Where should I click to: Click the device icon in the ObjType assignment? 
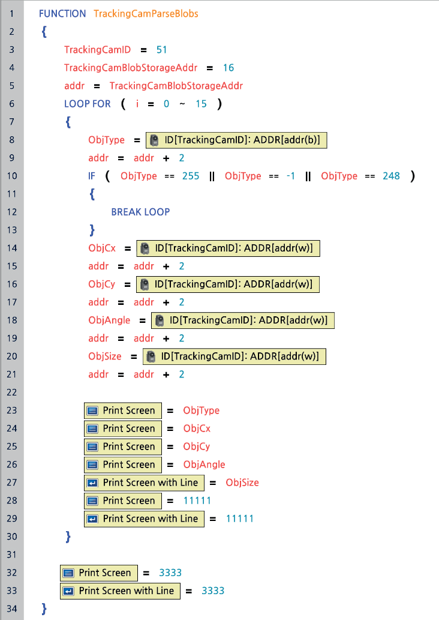154,140
